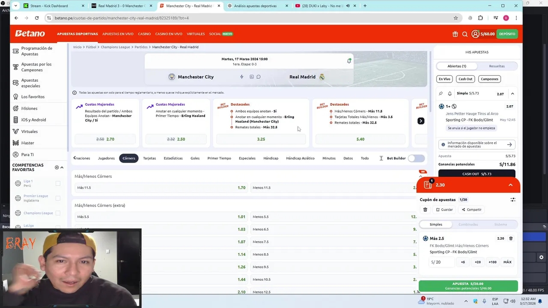Open the Tarjetas market tab
The image size is (548, 308).
click(x=149, y=158)
